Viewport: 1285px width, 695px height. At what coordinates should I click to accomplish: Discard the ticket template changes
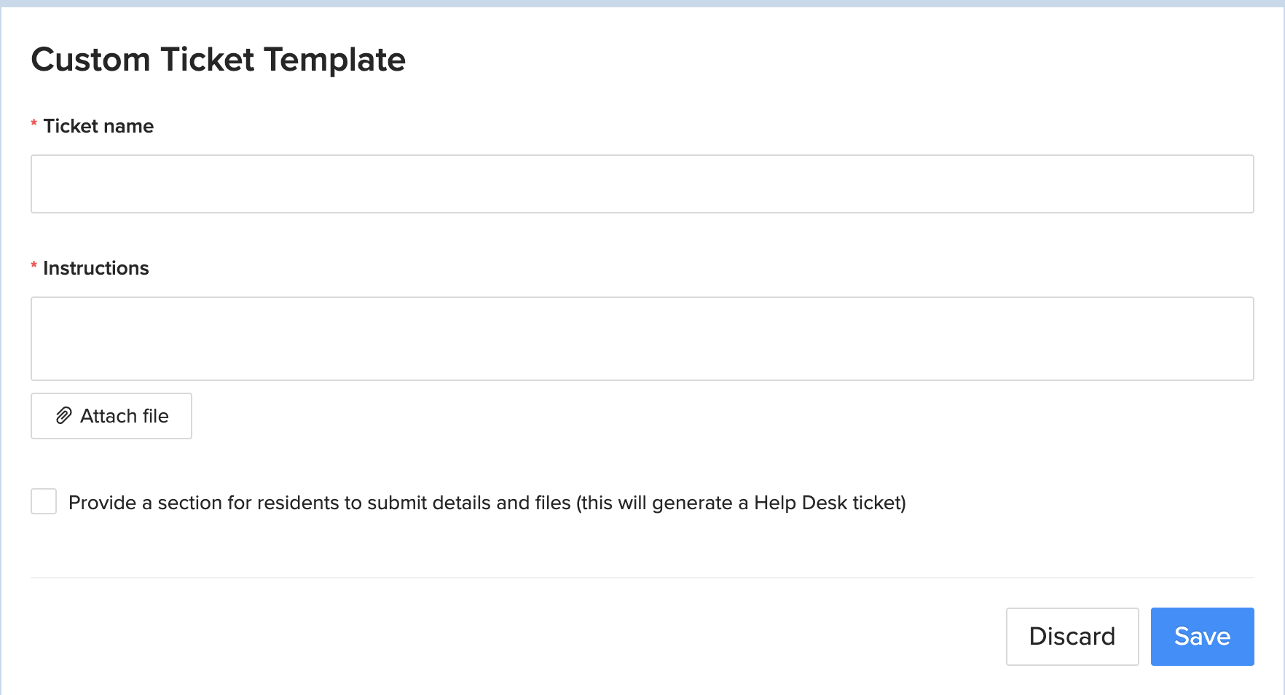[1072, 637]
